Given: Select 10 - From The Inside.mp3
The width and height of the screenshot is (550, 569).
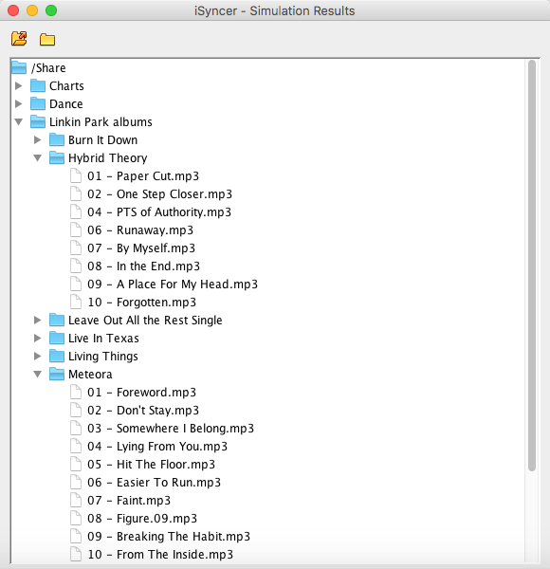Looking at the screenshot, I should (160, 555).
